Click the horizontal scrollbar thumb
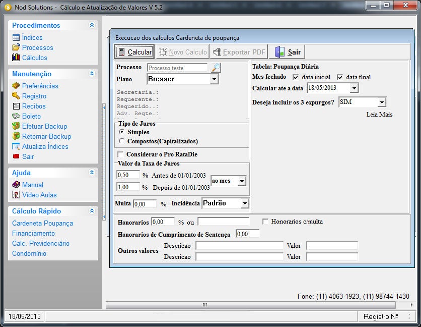 click(x=250, y=305)
